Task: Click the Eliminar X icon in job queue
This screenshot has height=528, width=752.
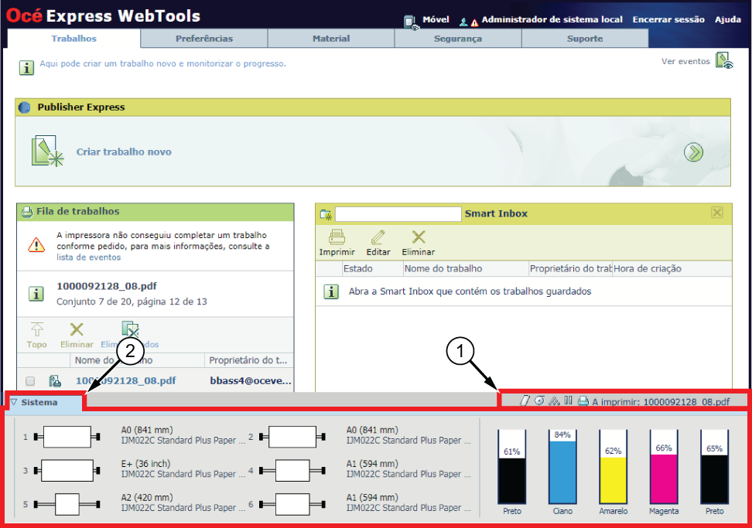Action: (77, 329)
